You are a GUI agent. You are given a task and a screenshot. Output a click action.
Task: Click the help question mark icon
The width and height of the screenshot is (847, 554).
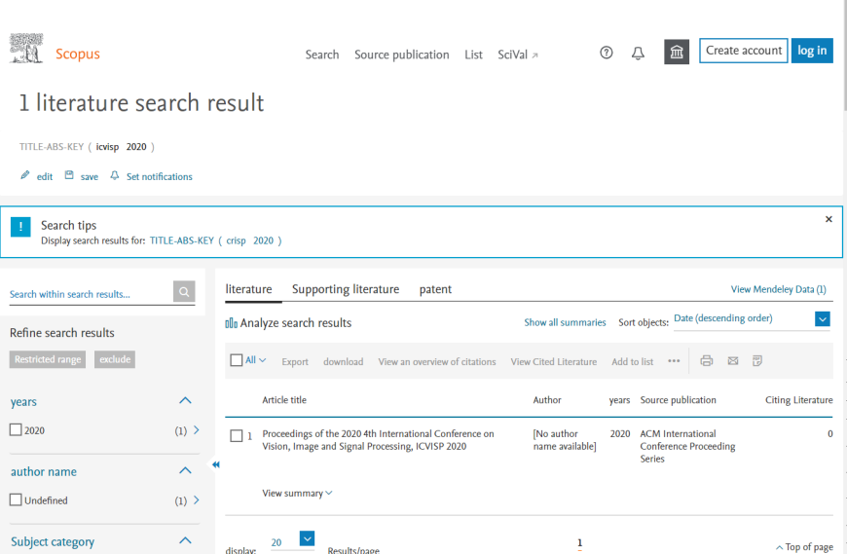607,53
